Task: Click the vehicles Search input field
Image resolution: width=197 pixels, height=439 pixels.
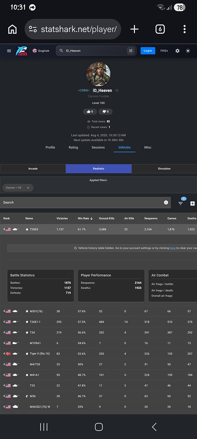Action: pos(81,202)
